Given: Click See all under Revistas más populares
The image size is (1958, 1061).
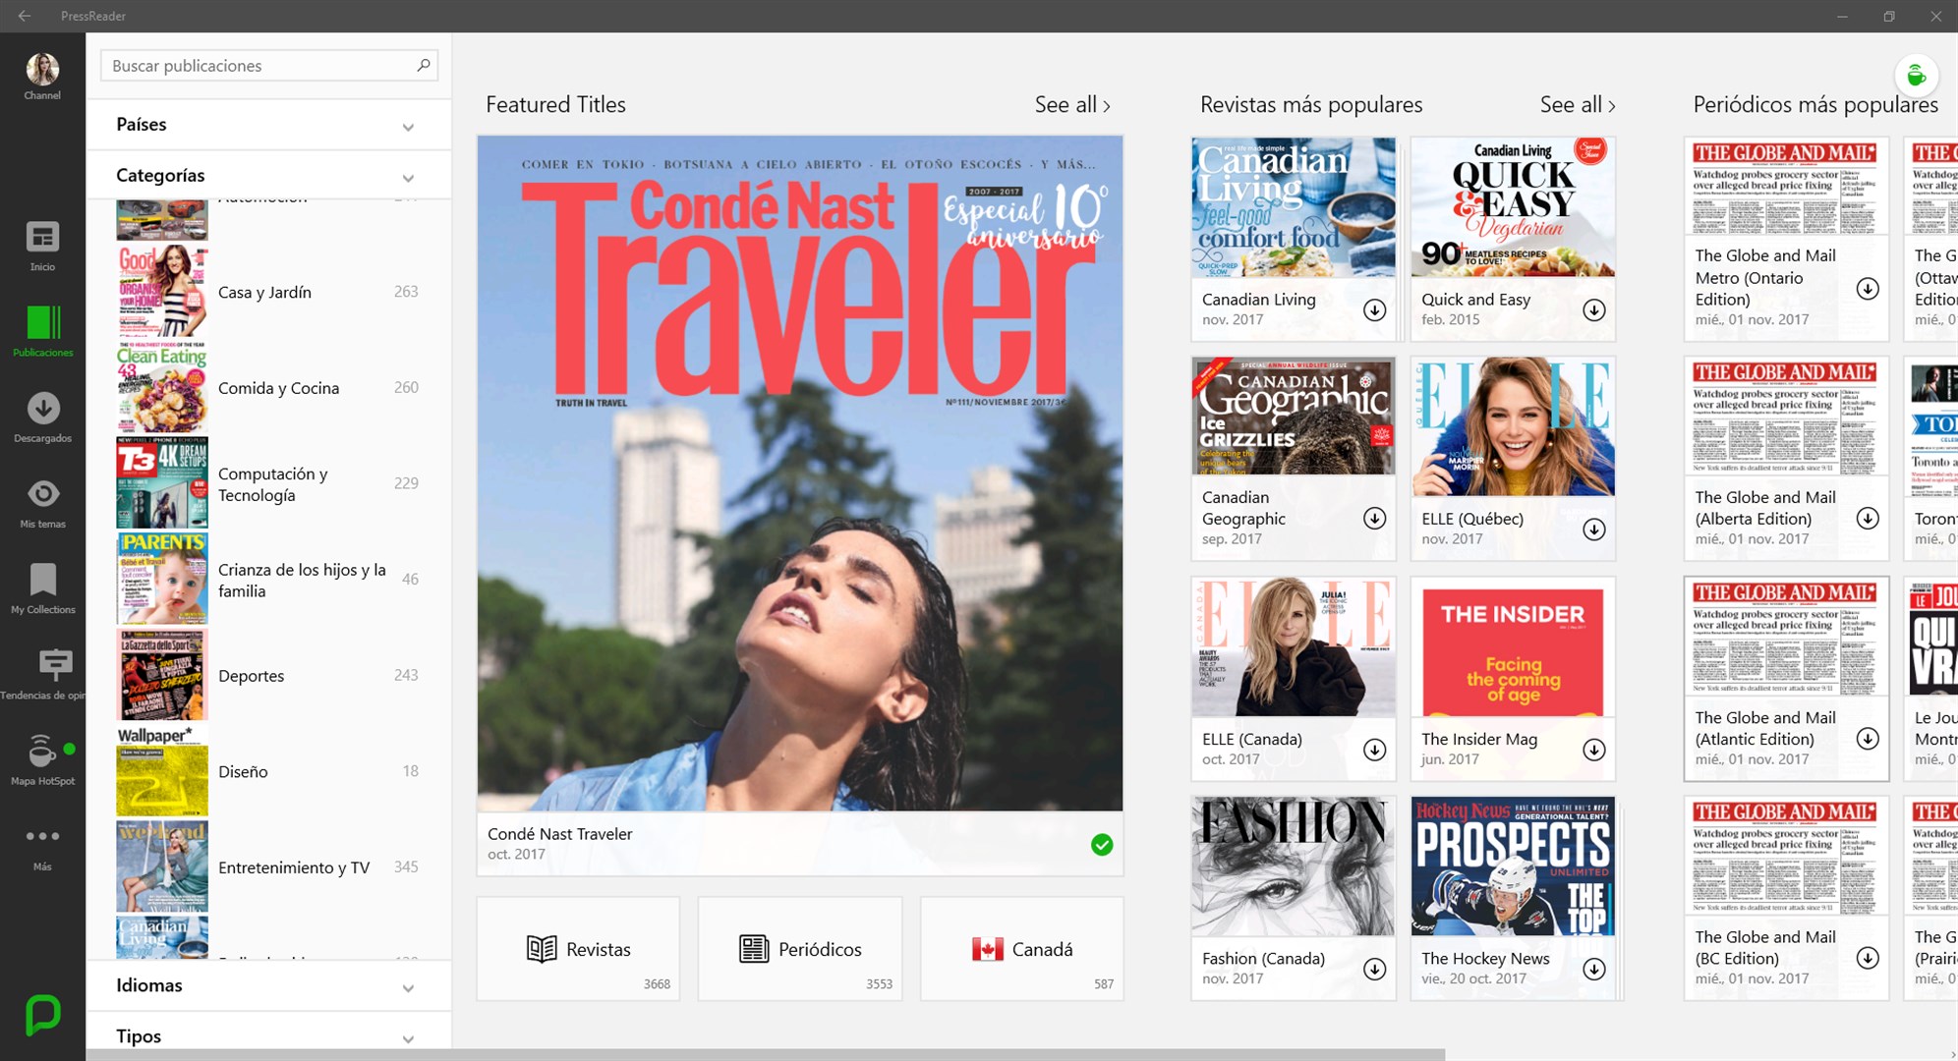Looking at the screenshot, I should [x=1571, y=104].
